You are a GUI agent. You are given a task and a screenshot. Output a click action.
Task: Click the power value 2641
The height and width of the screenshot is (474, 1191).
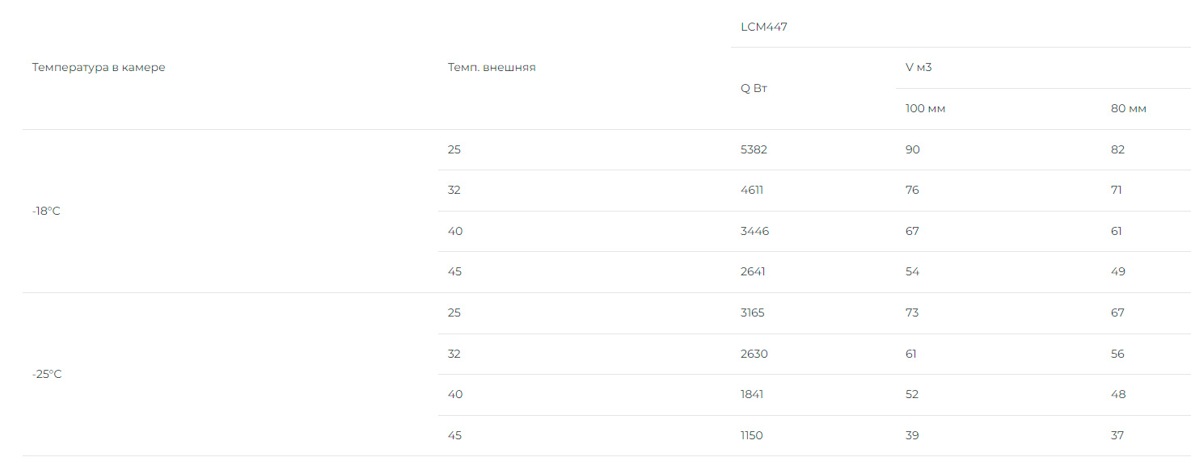click(753, 271)
